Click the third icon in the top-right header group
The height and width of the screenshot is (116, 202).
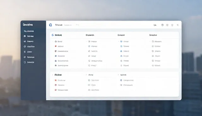pos(172,25)
